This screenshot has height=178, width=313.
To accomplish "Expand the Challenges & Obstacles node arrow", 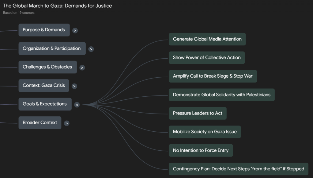I will (82, 68).
